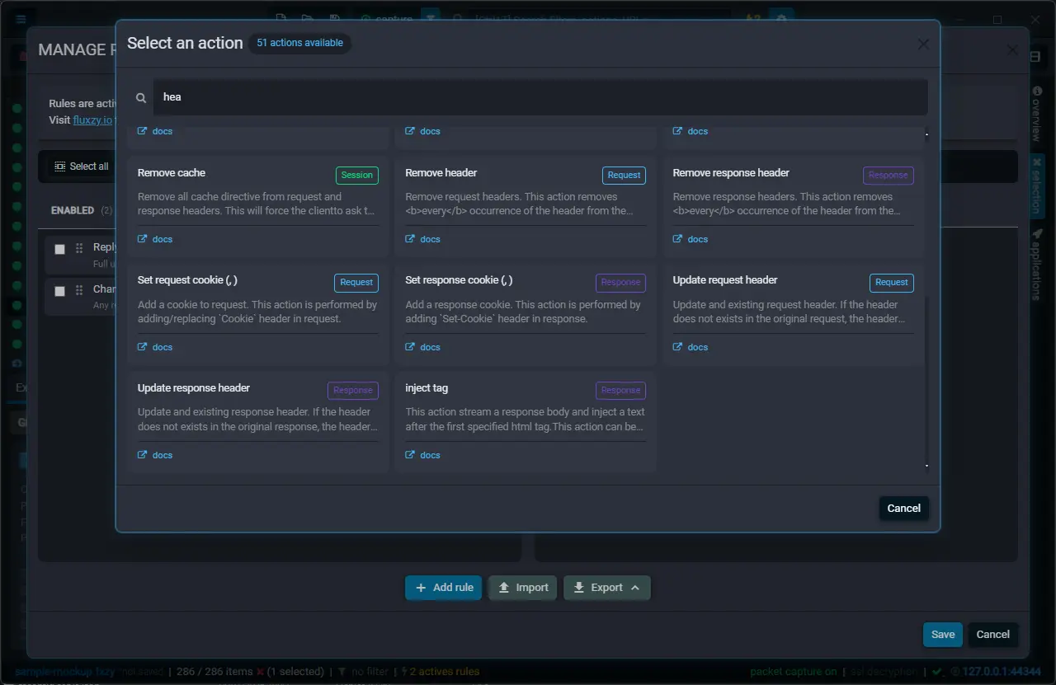This screenshot has width=1056, height=685.
Task: Cancel the Select an action dialog
Action: click(x=903, y=509)
